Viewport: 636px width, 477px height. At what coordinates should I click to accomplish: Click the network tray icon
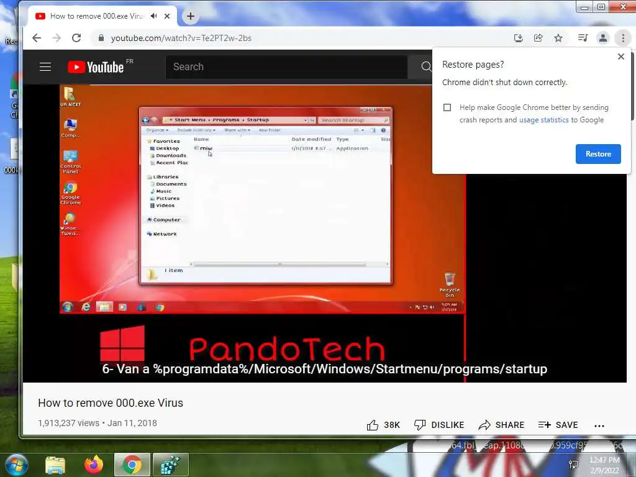pyautogui.click(x=573, y=465)
